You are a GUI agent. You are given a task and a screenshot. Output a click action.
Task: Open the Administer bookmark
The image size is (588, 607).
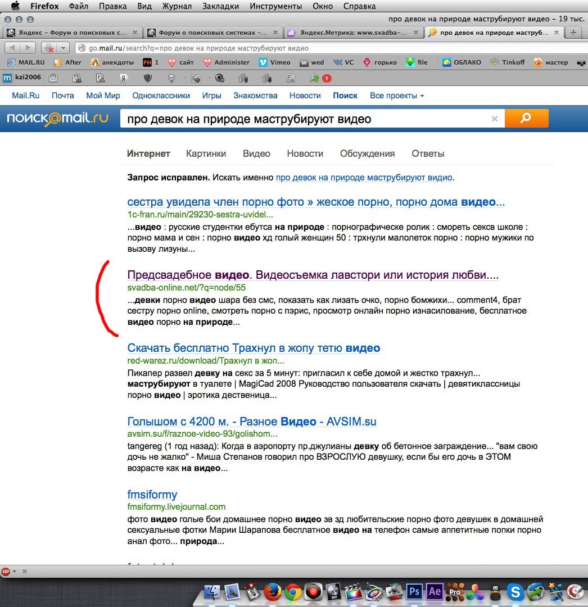tap(227, 62)
